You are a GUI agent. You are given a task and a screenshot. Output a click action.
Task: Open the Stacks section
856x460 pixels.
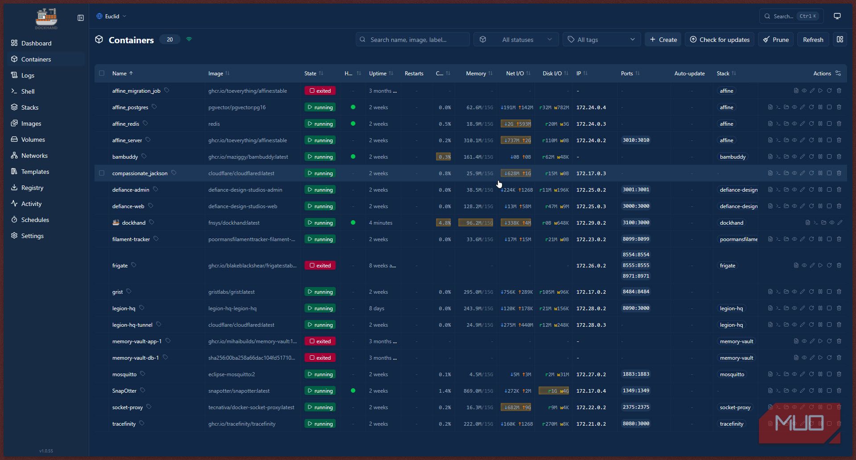(46, 107)
